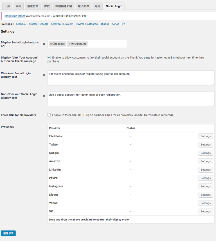The width and height of the screenshot is (216, 241).
Task: Click the 將您的商店連結至 WooCommerce.com link
Action: point(15,16)
